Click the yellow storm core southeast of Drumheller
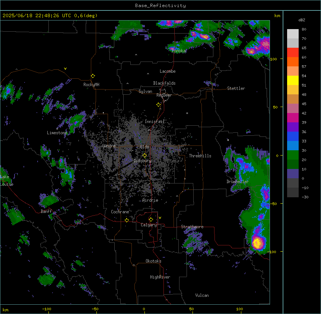Screen dimensions: 321x314 click(x=257, y=243)
